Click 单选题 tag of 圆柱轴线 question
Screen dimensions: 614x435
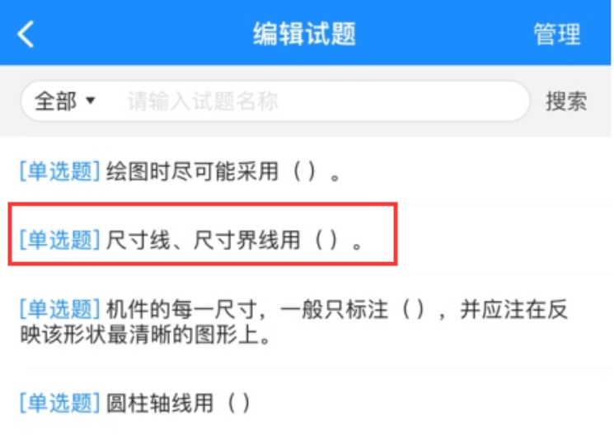(x=60, y=404)
